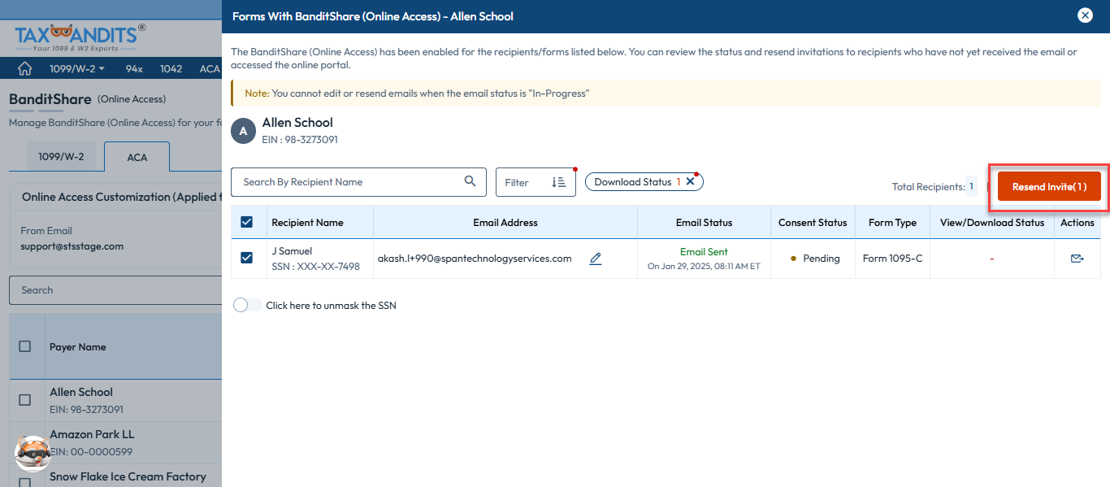Click the J Samuel recipient name
Image resolution: width=1110 pixels, height=487 pixels.
click(x=292, y=251)
